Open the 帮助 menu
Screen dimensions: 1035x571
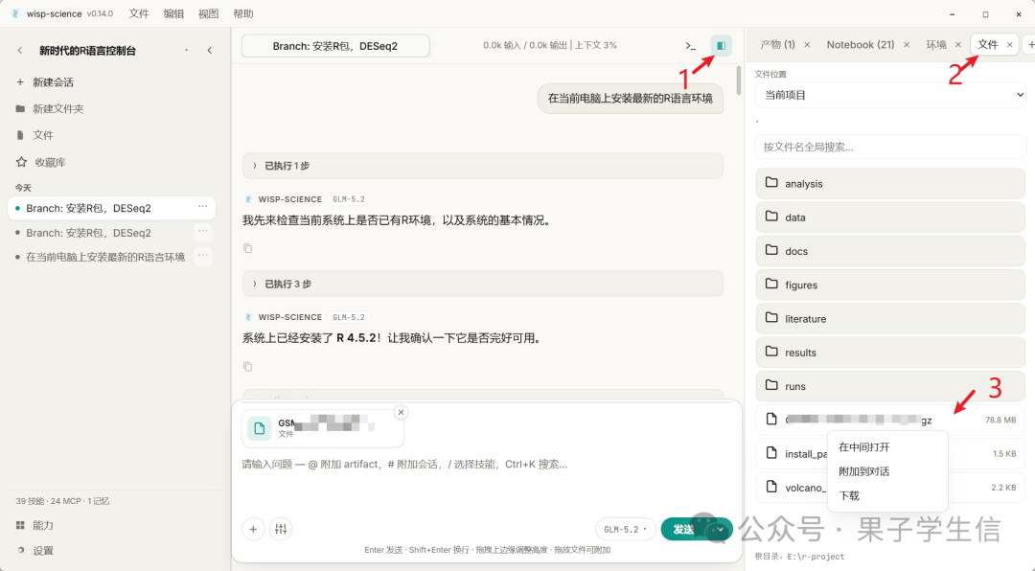243,13
